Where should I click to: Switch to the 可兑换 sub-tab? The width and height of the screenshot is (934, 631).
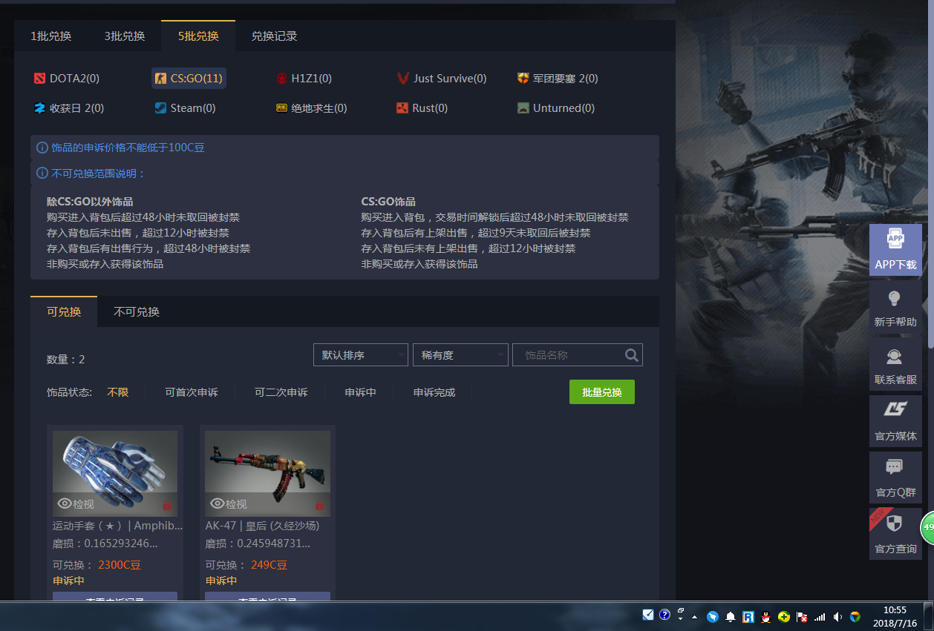pos(64,311)
